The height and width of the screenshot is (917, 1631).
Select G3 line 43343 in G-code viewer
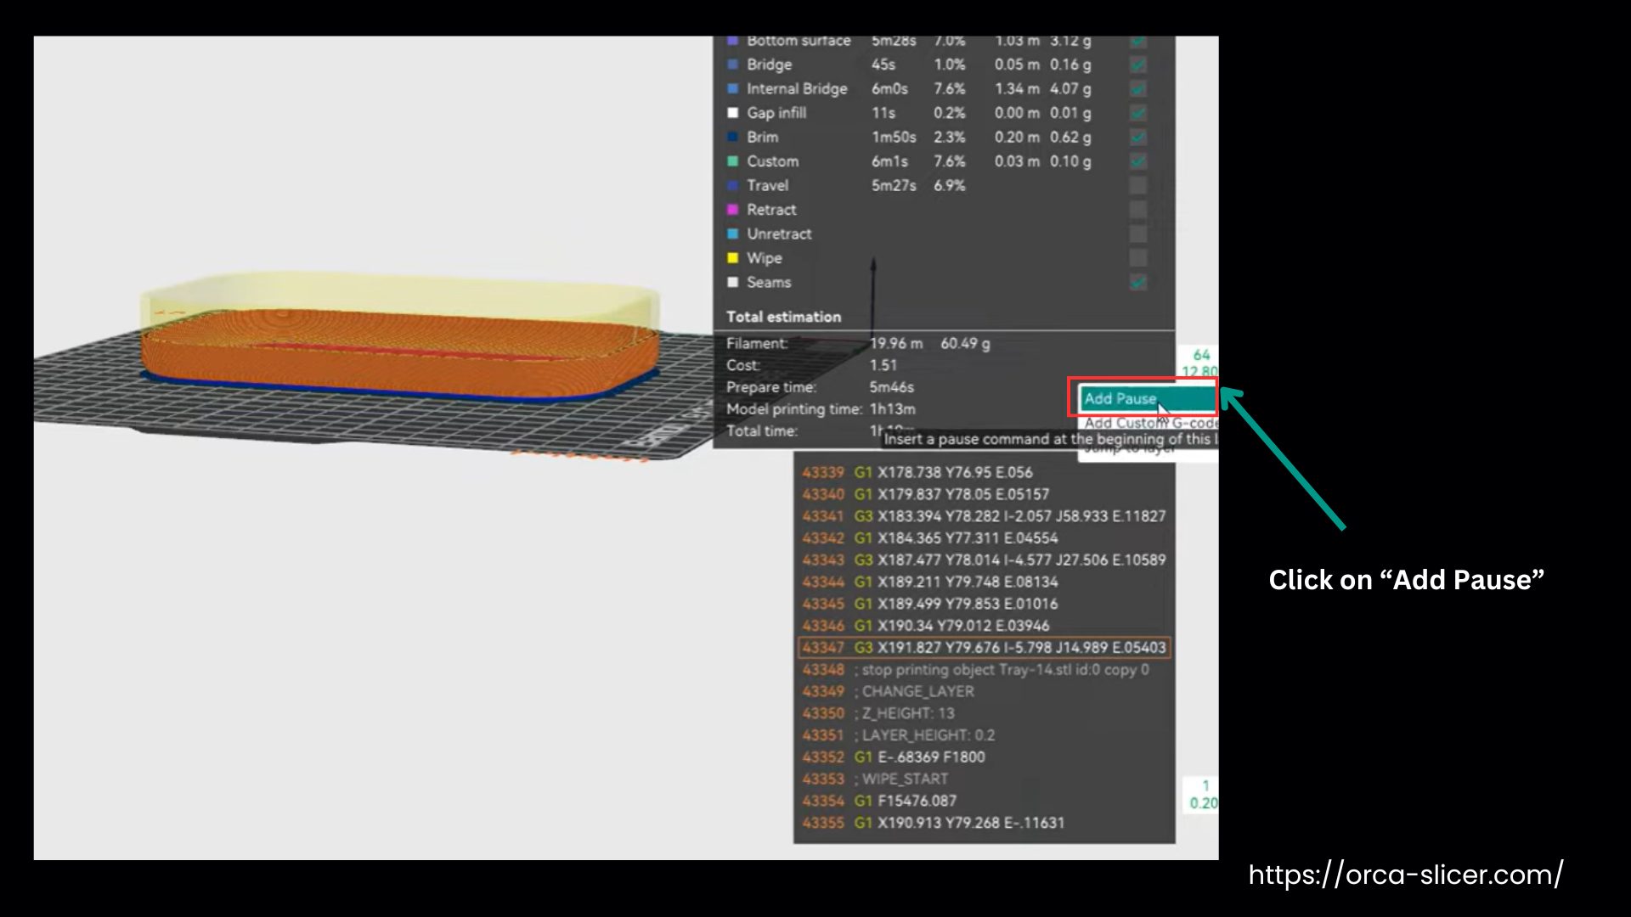[985, 560]
